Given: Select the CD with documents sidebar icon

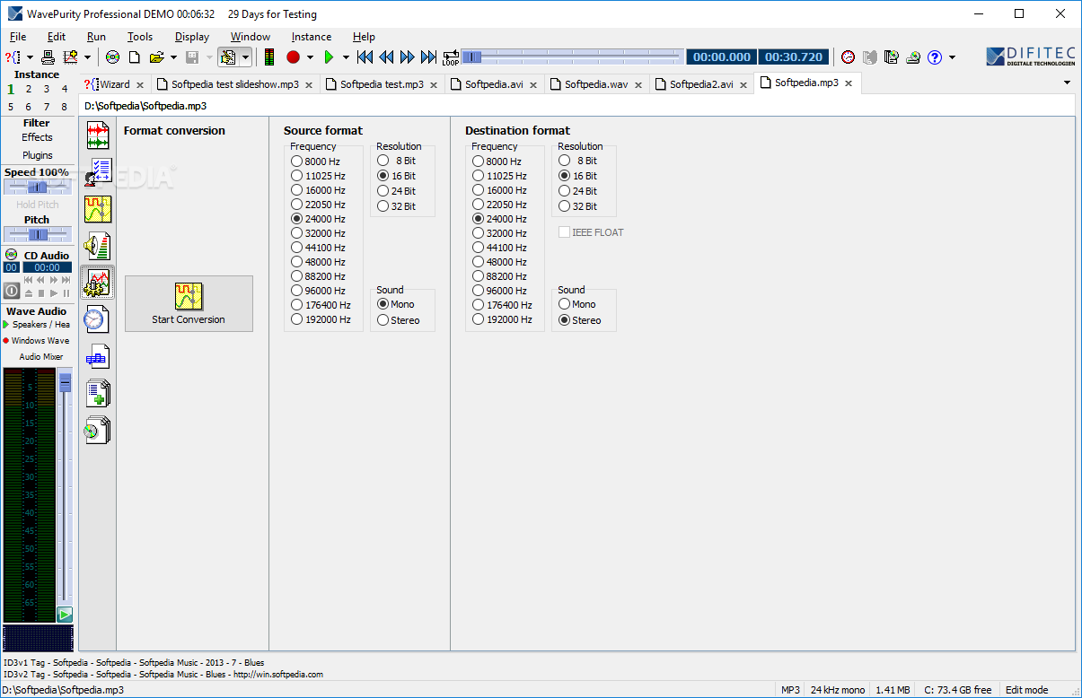Looking at the screenshot, I should tap(98, 430).
